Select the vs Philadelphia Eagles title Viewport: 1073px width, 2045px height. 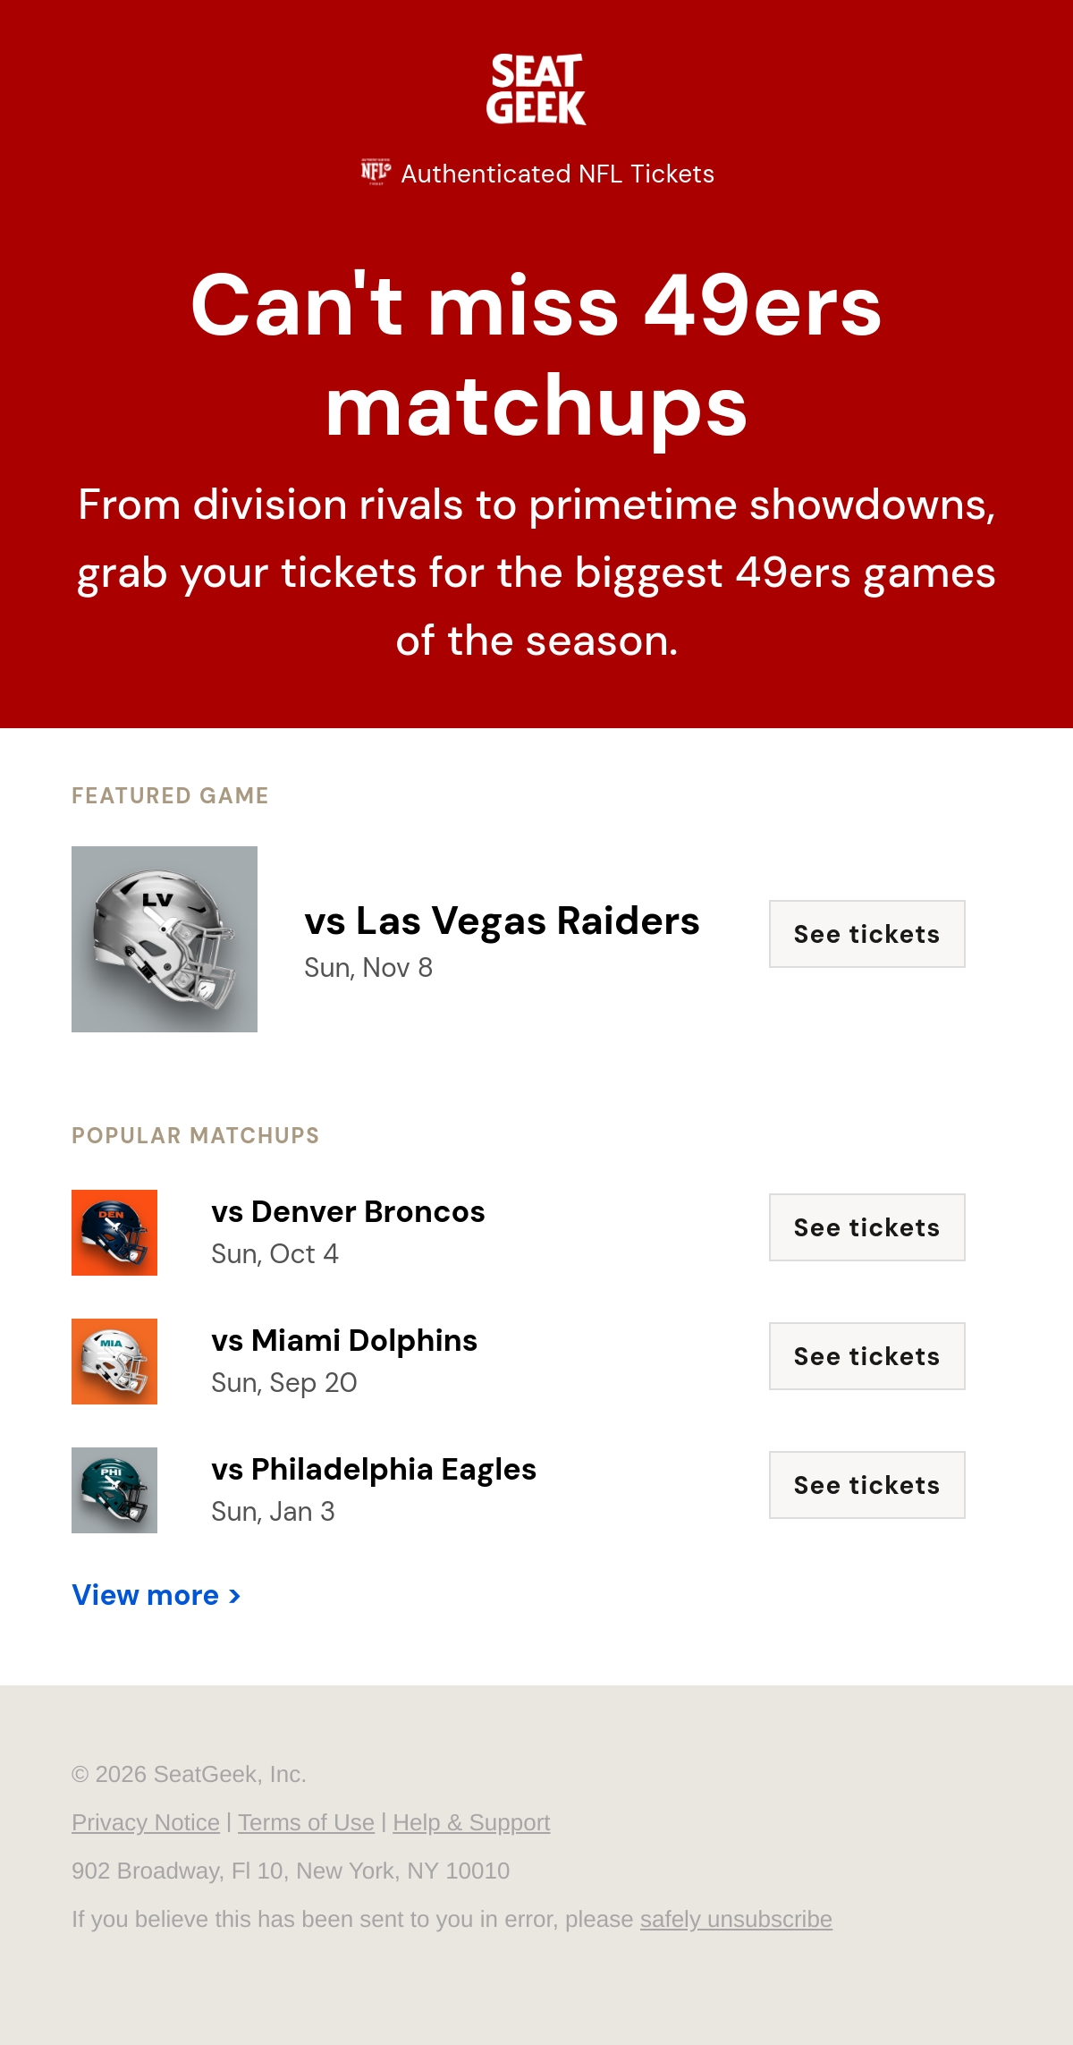click(374, 1469)
